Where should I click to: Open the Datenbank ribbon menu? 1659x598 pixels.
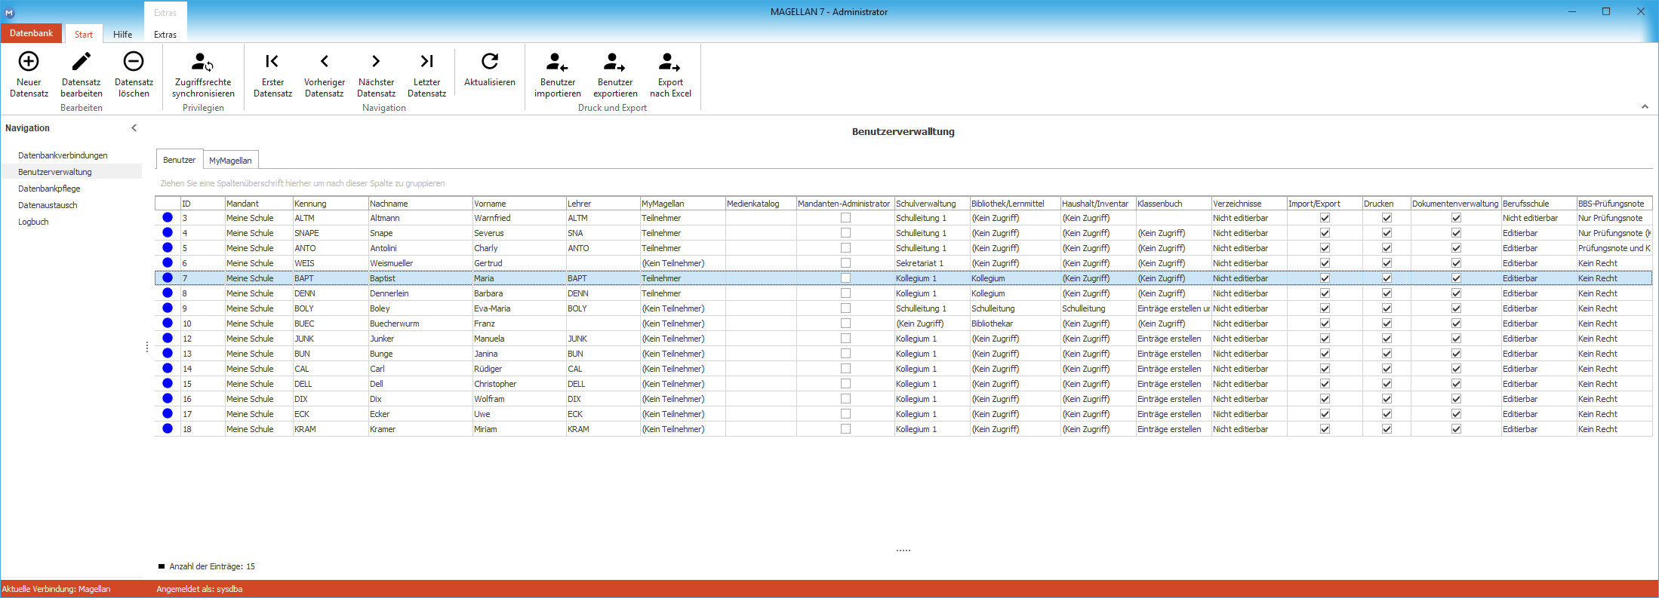(32, 33)
